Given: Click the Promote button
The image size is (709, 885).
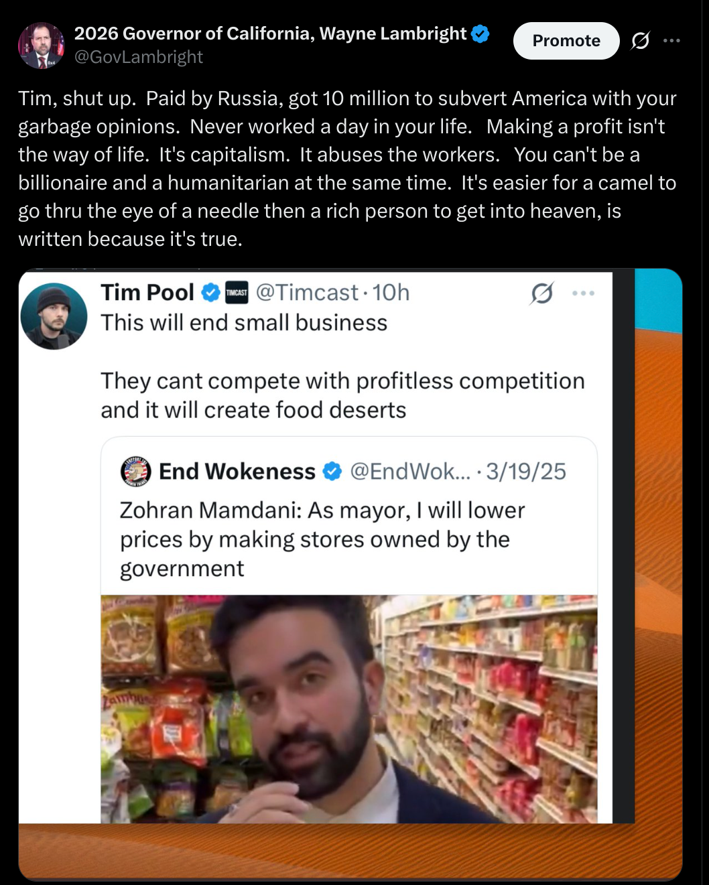Looking at the screenshot, I should (x=566, y=41).
